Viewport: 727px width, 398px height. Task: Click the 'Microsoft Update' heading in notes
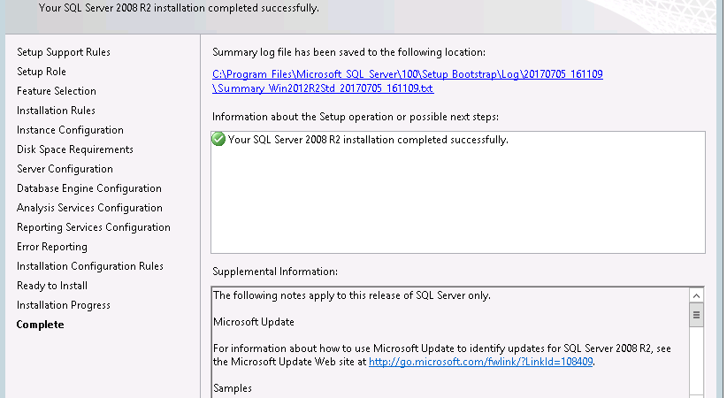tap(254, 322)
